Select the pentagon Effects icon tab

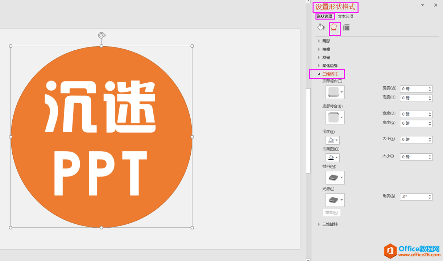334,27
